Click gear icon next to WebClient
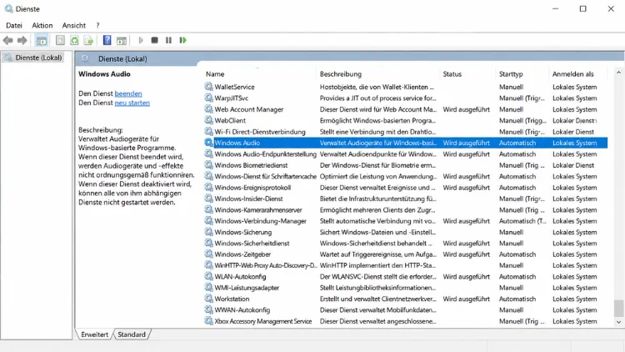Image resolution: width=625 pixels, height=352 pixels. pyautogui.click(x=209, y=120)
